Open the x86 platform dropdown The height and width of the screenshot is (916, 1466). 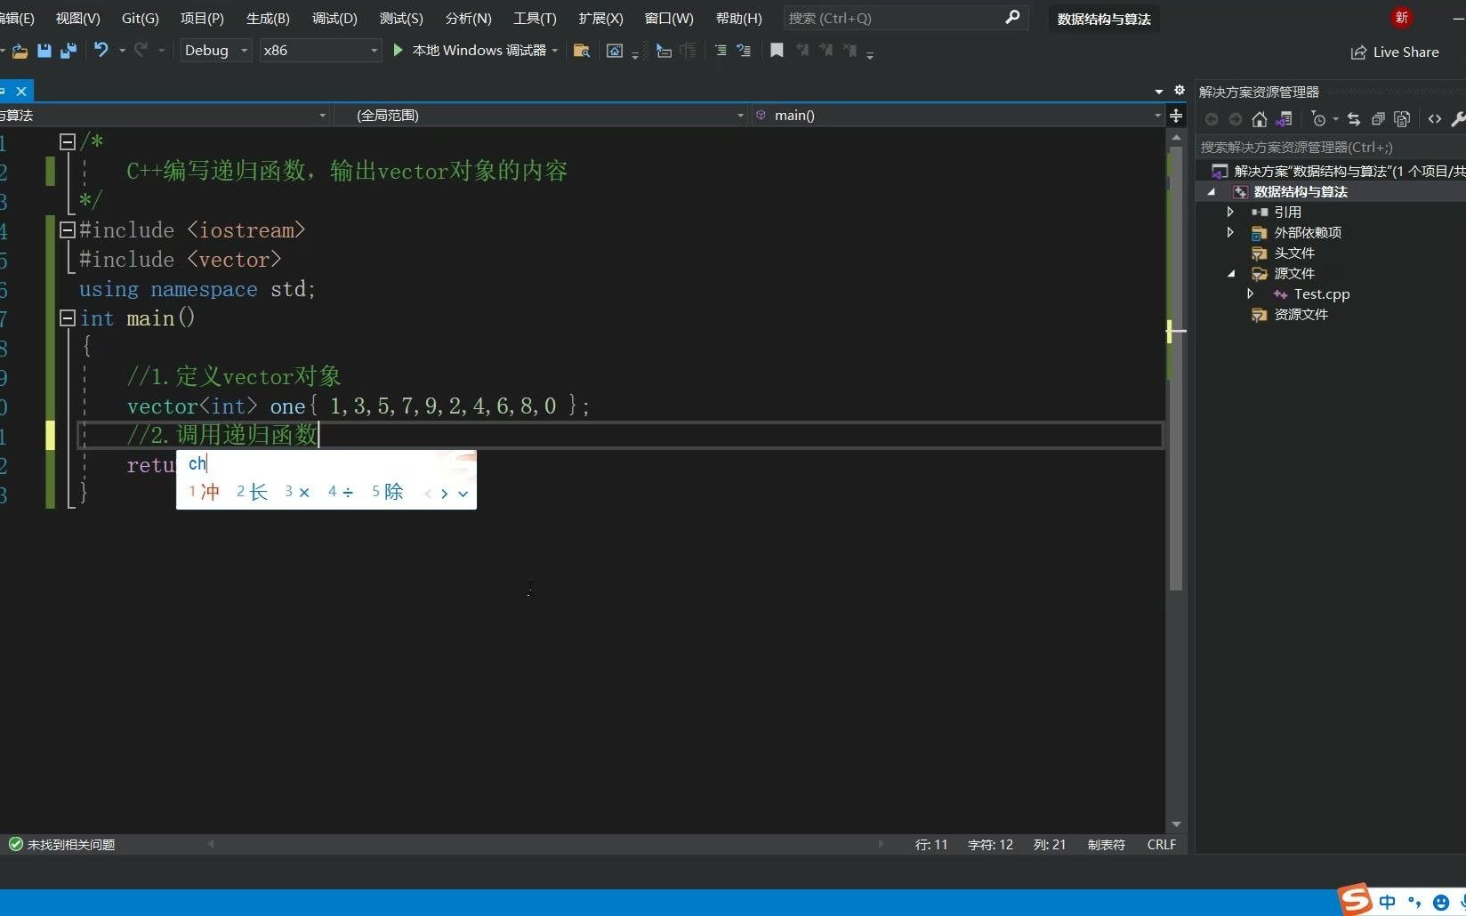tap(372, 51)
